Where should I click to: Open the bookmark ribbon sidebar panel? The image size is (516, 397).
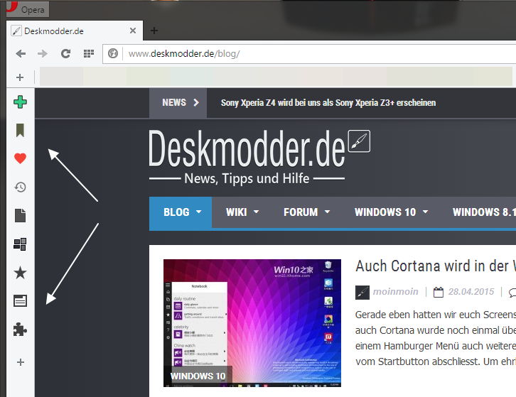point(20,130)
